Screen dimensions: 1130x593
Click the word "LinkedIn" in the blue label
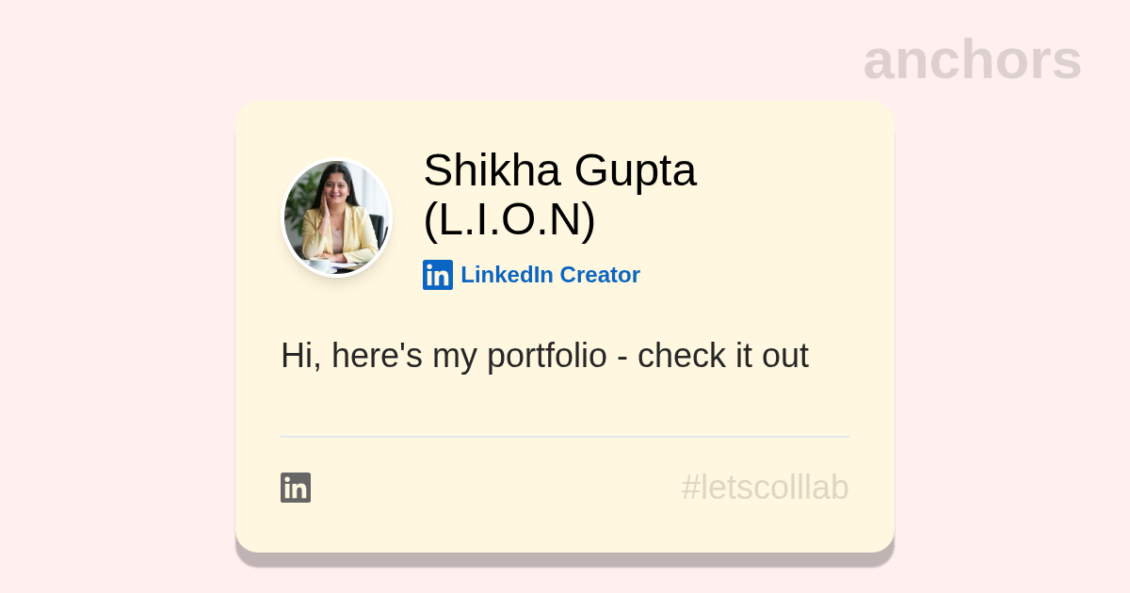506,275
